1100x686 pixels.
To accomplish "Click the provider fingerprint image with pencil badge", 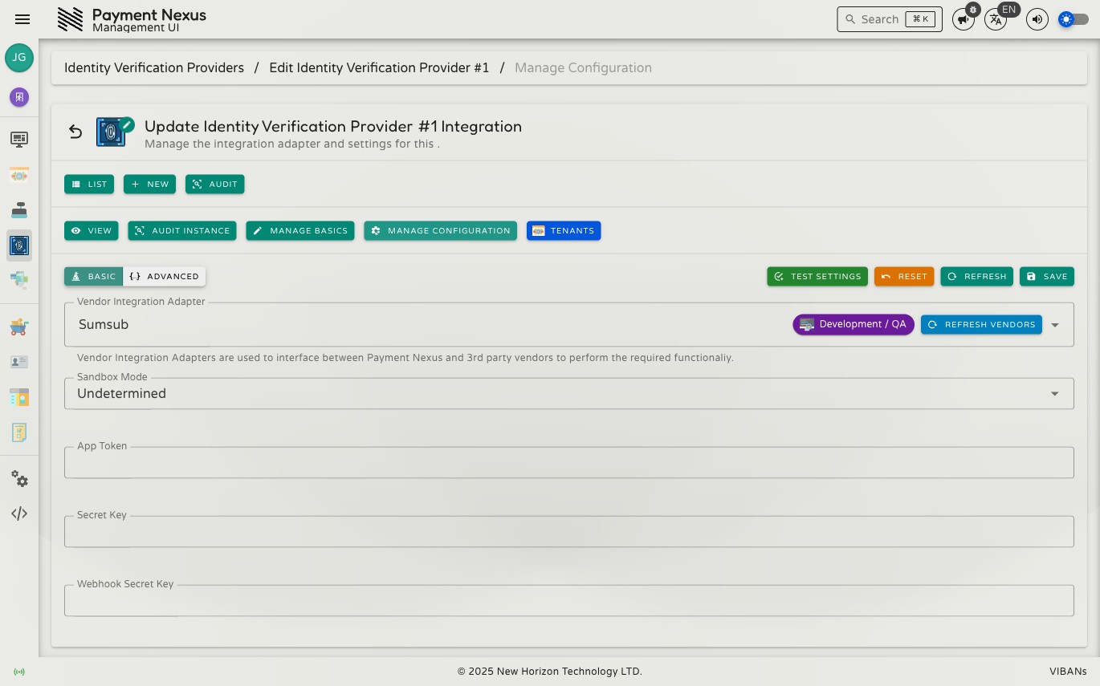I will coord(112,132).
